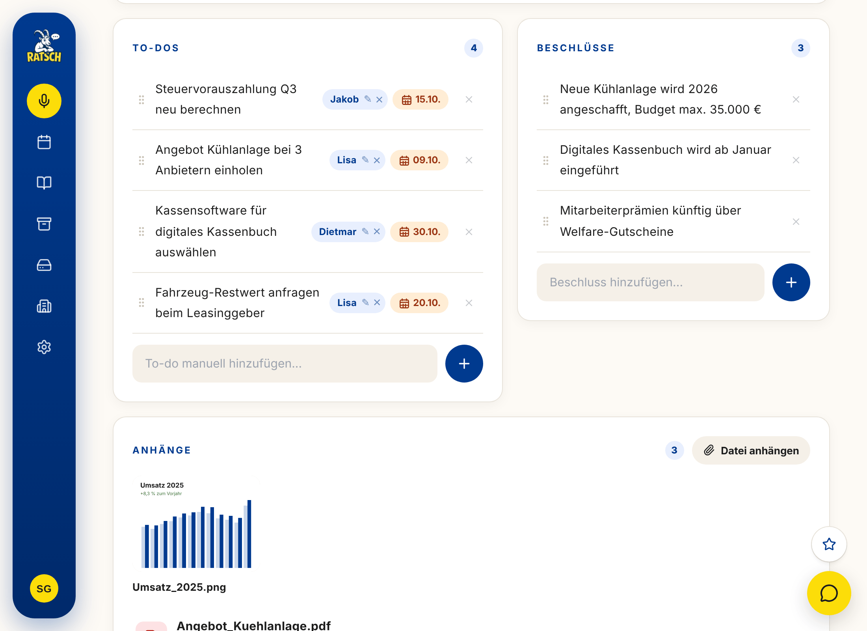
Task: Add Beschluss with the plus button
Action: [791, 282]
